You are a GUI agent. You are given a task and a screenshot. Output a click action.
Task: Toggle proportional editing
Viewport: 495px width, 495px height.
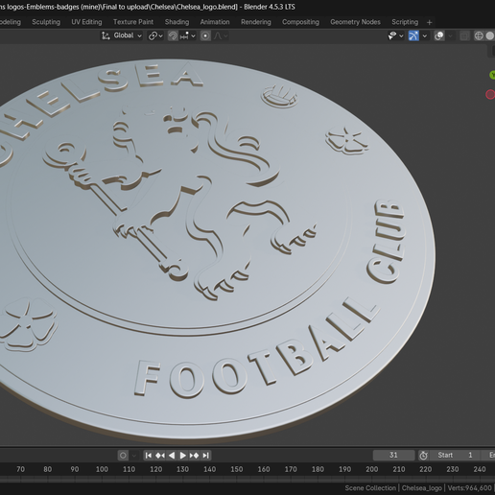(x=205, y=35)
